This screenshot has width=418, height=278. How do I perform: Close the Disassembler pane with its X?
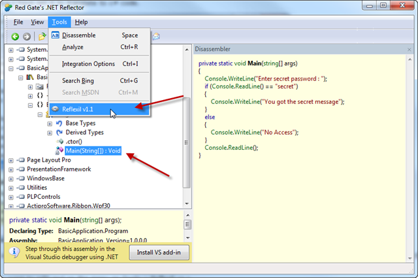click(x=410, y=50)
